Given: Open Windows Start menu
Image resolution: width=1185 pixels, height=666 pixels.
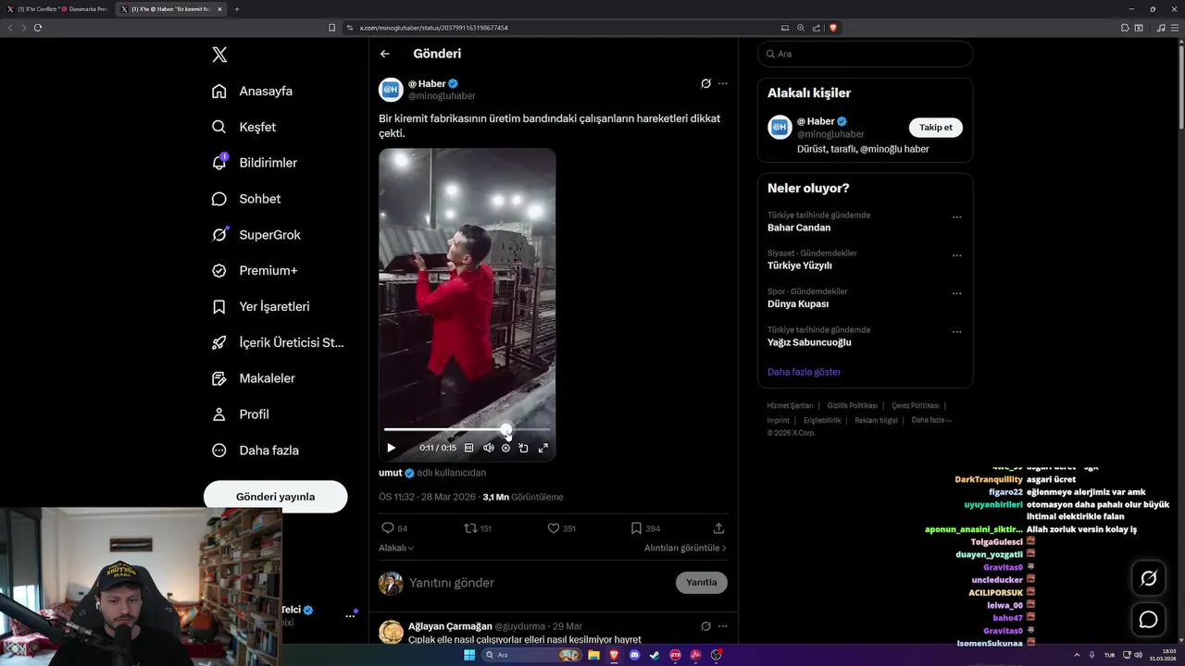Looking at the screenshot, I should pos(469,655).
